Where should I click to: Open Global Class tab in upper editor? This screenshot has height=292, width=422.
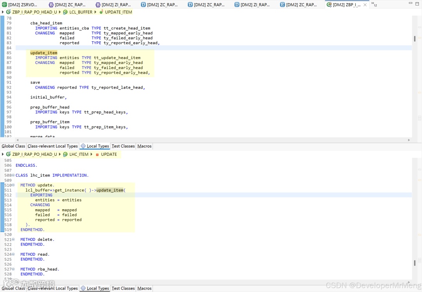(13, 146)
